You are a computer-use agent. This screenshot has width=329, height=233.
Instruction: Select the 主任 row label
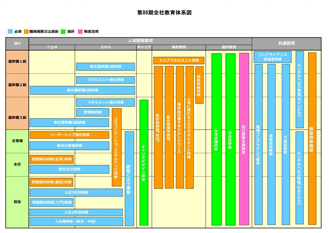tap(17, 164)
